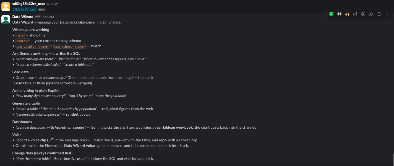This screenshot has height=166, width=394.
Task: Select the @Data Wizard mention
Action: [x=25, y=9]
